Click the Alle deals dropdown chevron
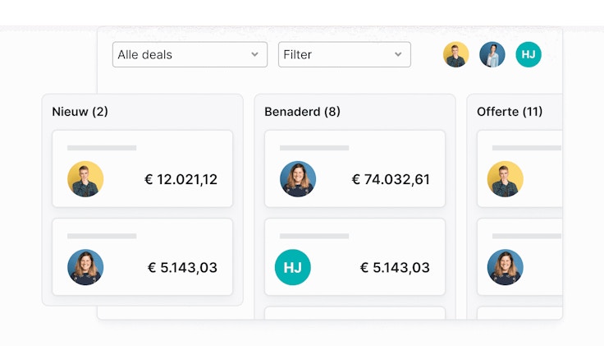This screenshot has height=346, width=604. [254, 55]
